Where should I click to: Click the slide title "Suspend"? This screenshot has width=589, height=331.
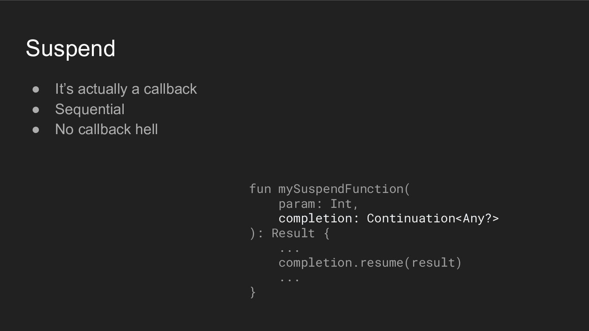point(71,49)
